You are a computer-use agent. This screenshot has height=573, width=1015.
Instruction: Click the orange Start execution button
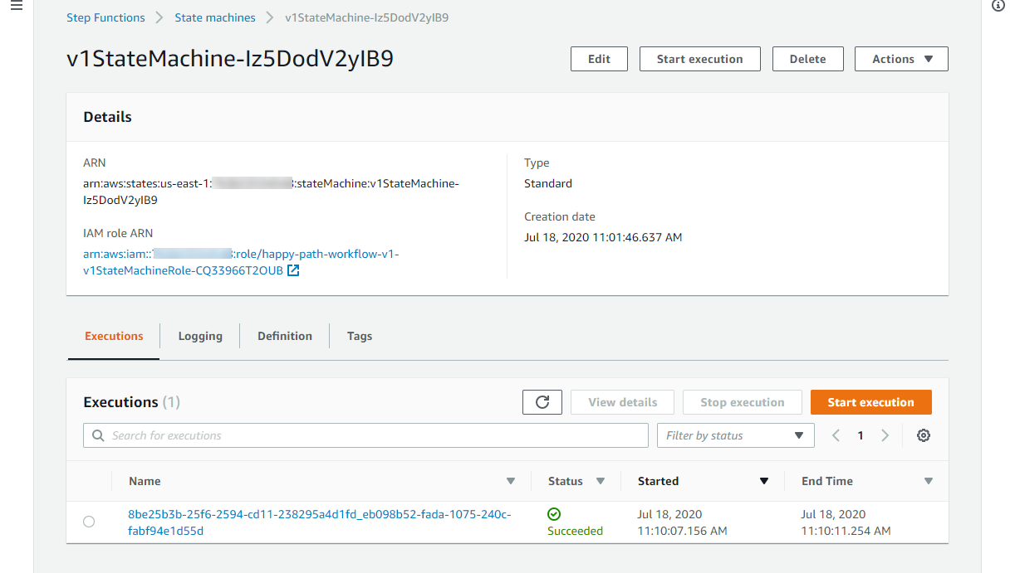871,402
